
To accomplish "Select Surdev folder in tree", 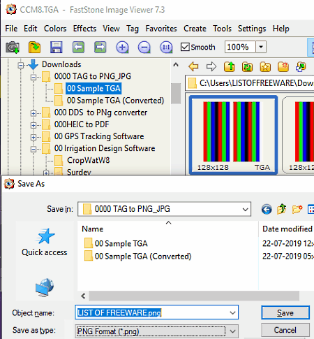I will point(79,172).
